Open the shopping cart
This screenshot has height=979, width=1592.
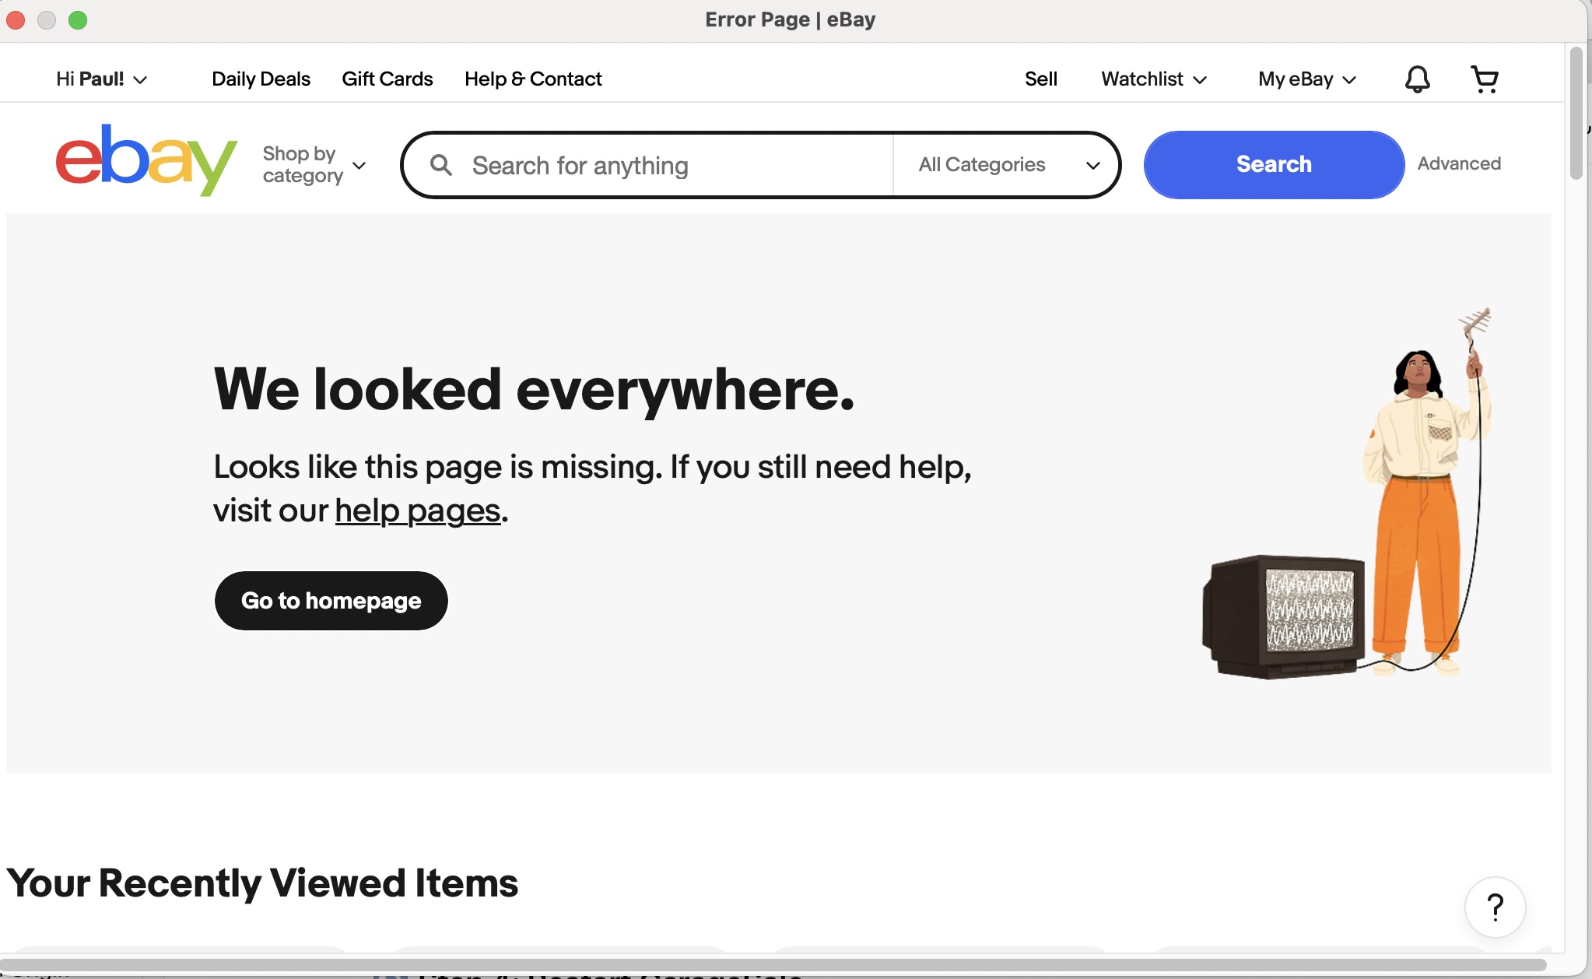point(1485,79)
